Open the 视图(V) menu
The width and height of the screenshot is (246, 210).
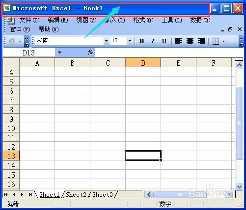[86, 20]
